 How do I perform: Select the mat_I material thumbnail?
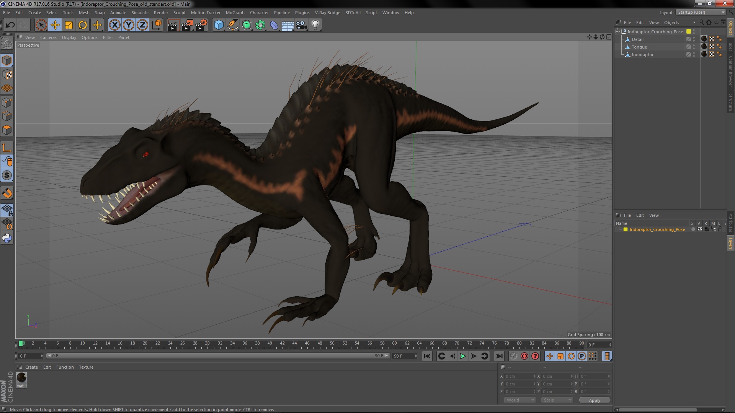click(21, 378)
